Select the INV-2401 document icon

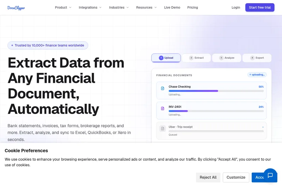pos(163,108)
